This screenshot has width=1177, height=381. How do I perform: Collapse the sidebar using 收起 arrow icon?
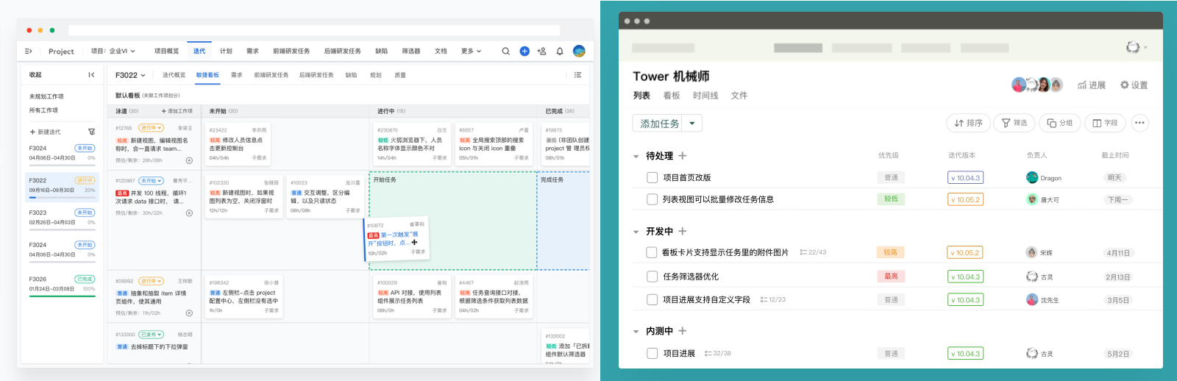(91, 75)
